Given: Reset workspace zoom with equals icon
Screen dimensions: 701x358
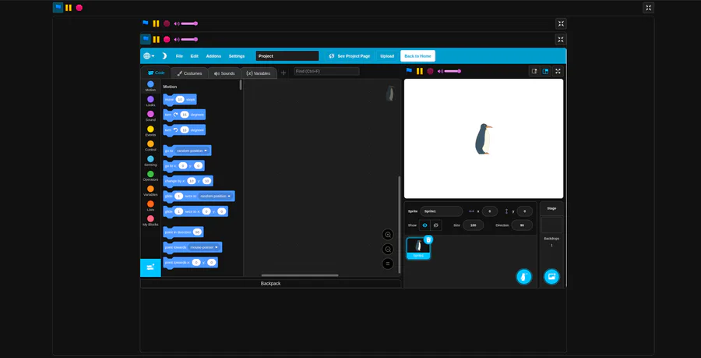Looking at the screenshot, I should [x=388, y=264].
